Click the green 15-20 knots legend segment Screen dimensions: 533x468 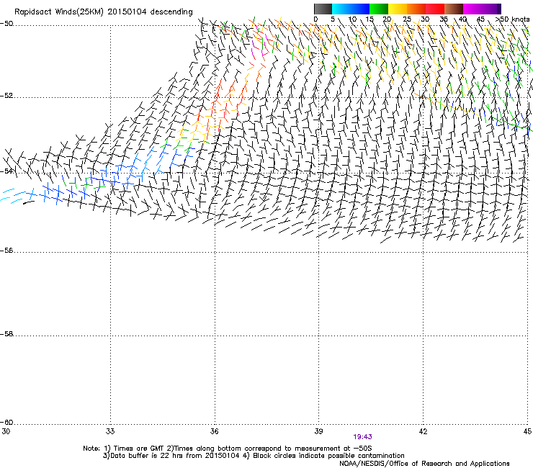(379, 9)
